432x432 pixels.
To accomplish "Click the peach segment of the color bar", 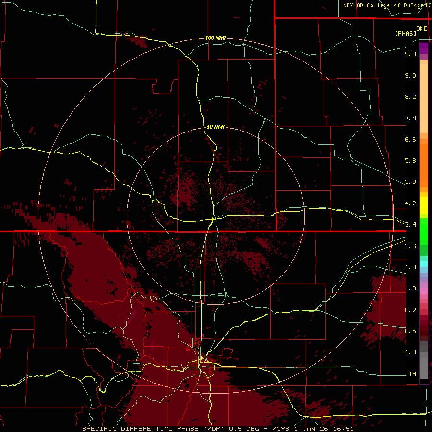I will click(x=424, y=98).
